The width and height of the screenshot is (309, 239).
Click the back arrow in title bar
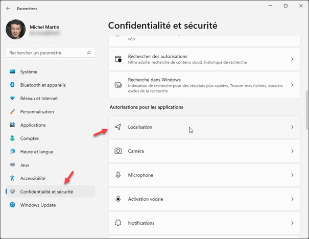pos(8,9)
